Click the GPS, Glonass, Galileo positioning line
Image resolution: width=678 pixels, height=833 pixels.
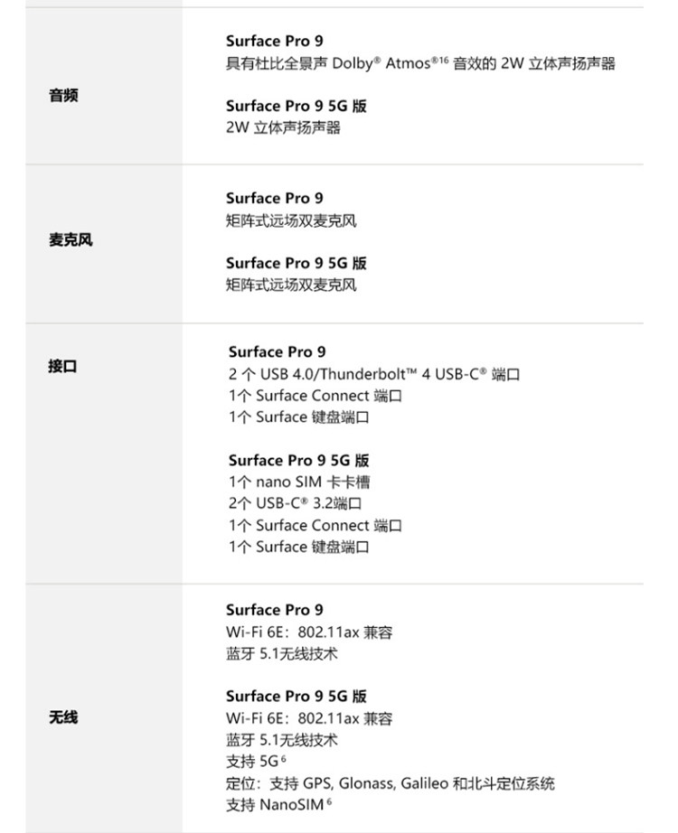tap(390, 783)
